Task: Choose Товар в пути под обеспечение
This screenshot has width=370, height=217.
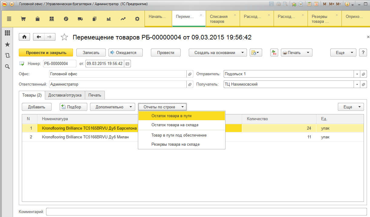Action: pyautogui.click(x=182, y=135)
